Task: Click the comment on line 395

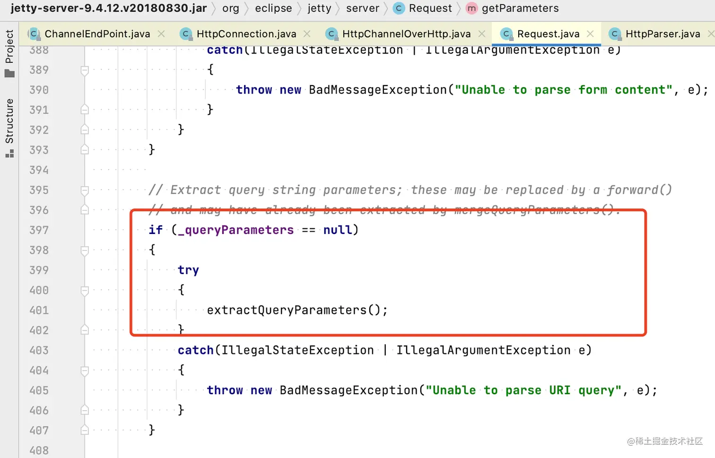Action: 410,190
